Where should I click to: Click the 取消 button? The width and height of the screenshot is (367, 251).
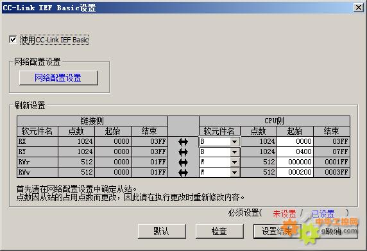(x=334, y=231)
